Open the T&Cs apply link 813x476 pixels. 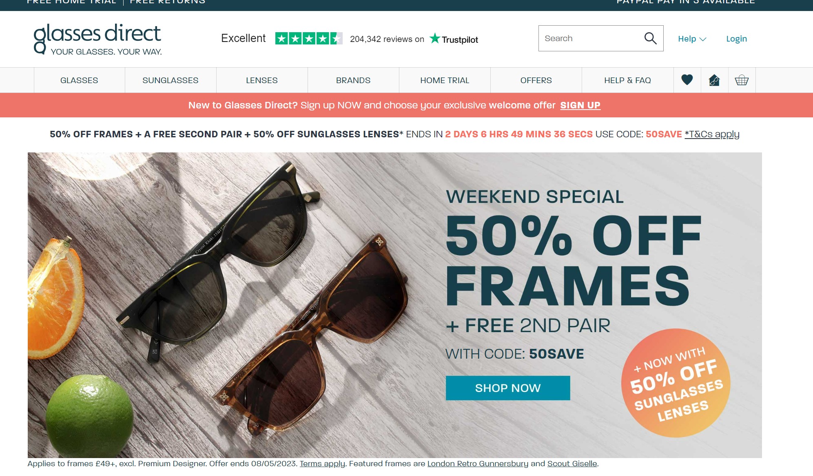pyautogui.click(x=712, y=134)
